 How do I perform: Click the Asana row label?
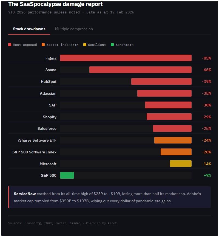51,70
